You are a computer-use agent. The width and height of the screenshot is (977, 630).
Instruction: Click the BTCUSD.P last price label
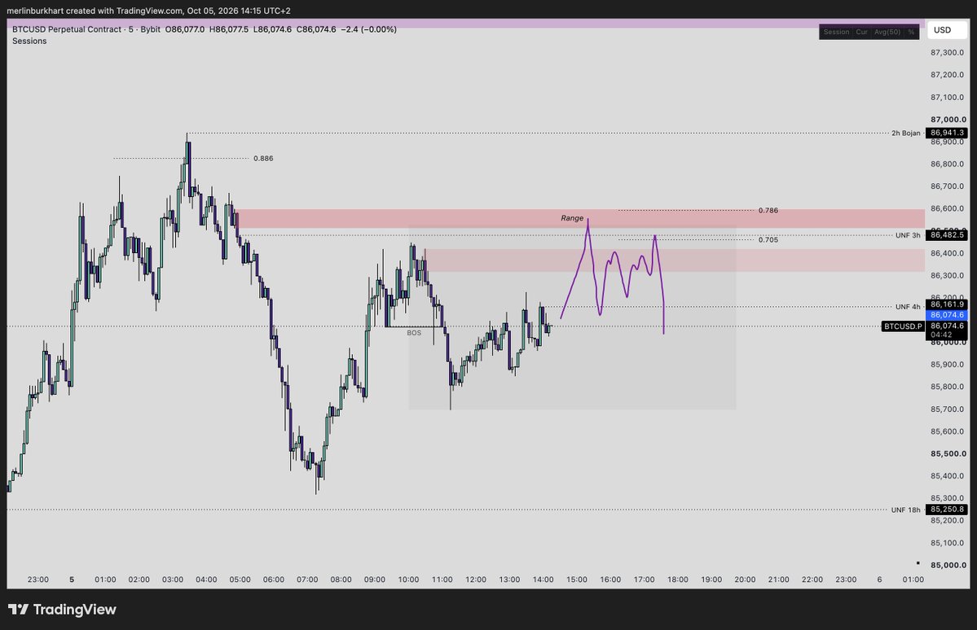coord(902,326)
